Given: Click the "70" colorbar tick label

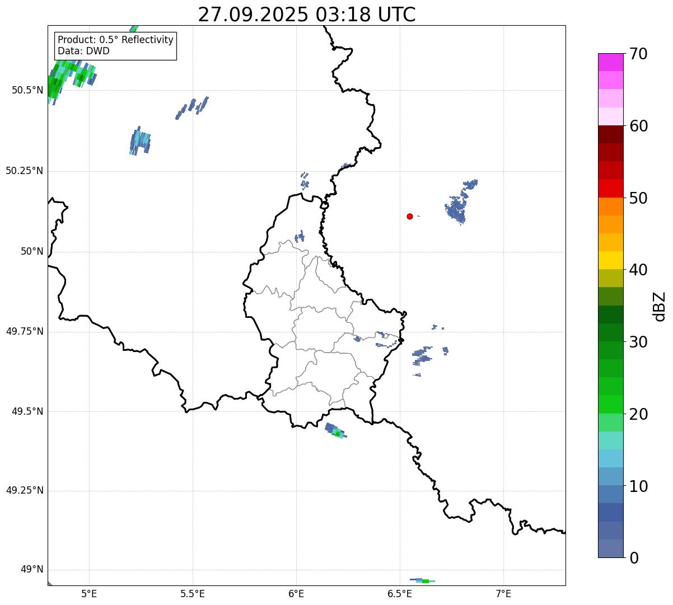Looking at the screenshot, I should [x=638, y=54].
